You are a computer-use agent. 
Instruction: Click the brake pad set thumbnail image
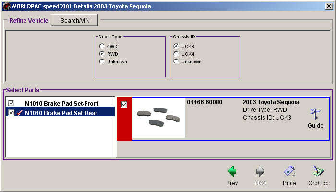[x=158, y=118]
